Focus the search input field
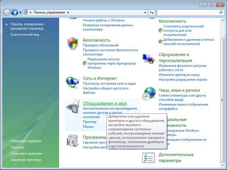This screenshot has height=170, width=227. click(x=188, y=12)
